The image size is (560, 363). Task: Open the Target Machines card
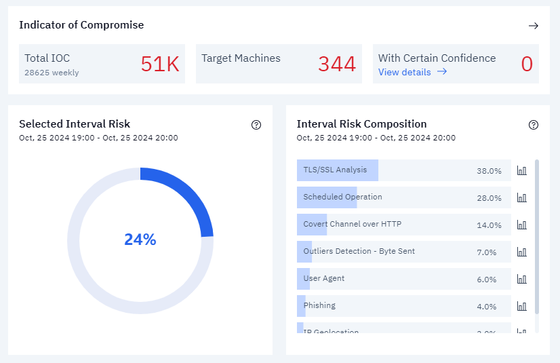pyautogui.click(x=279, y=64)
